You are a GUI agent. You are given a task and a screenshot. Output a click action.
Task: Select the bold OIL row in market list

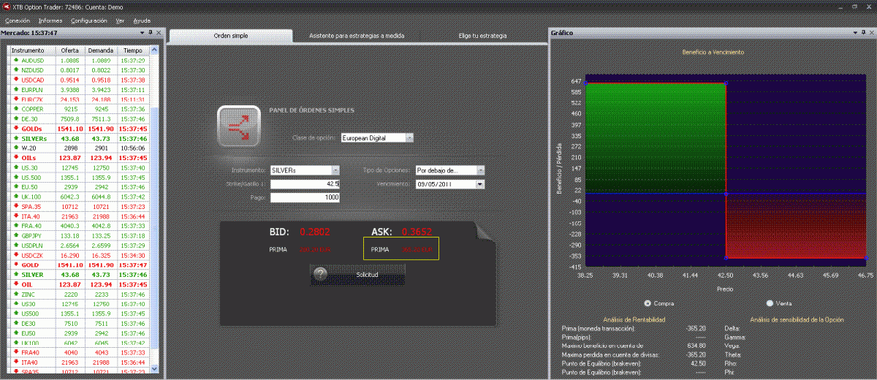click(x=79, y=284)
